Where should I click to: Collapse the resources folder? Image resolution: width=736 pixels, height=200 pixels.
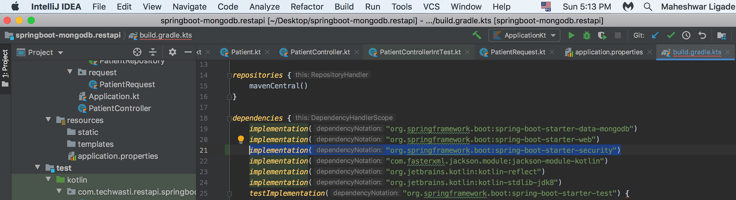point(48,120)
